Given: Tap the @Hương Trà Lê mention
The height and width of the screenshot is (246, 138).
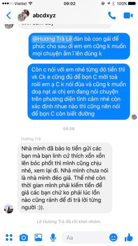Looking at the screenshot, I should click(x=52, y=39).
